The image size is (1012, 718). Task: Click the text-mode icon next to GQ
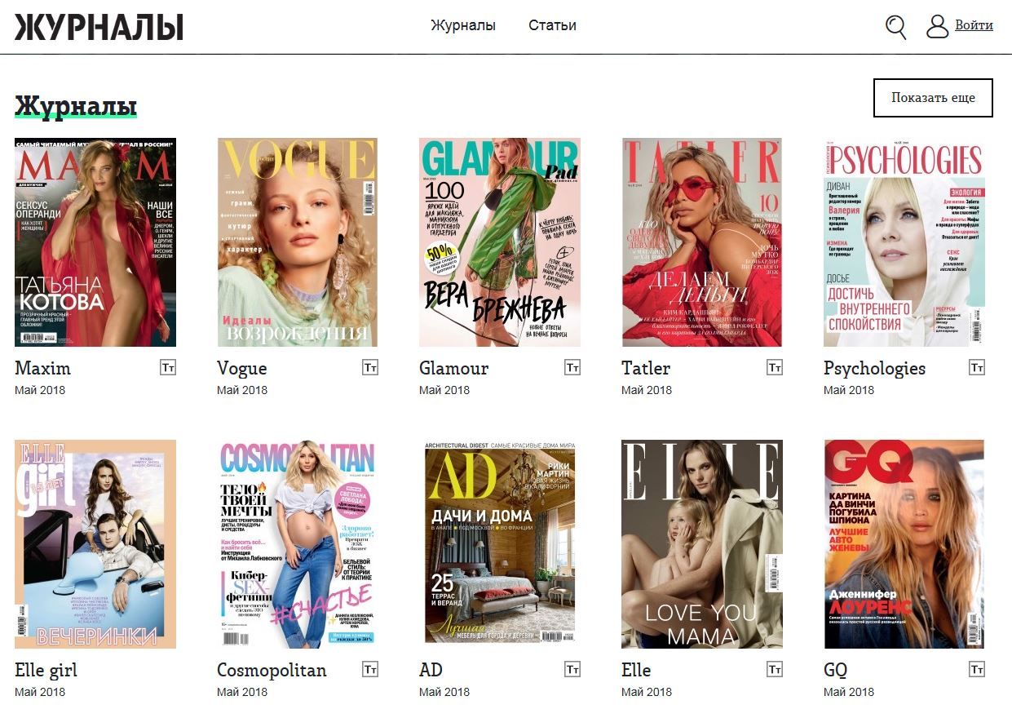(x=977, y=670)
